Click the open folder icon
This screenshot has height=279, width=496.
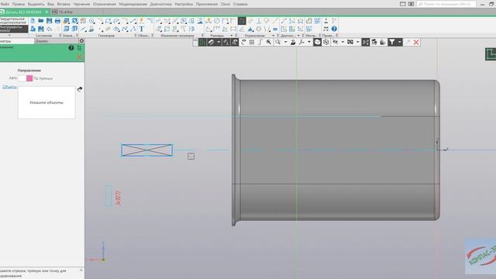(x=41, y=21)
